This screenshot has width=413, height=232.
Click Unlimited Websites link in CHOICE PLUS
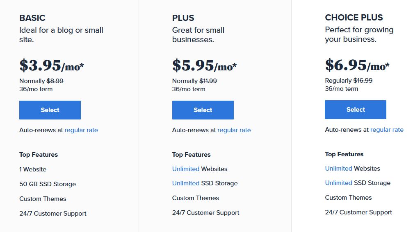338,169
